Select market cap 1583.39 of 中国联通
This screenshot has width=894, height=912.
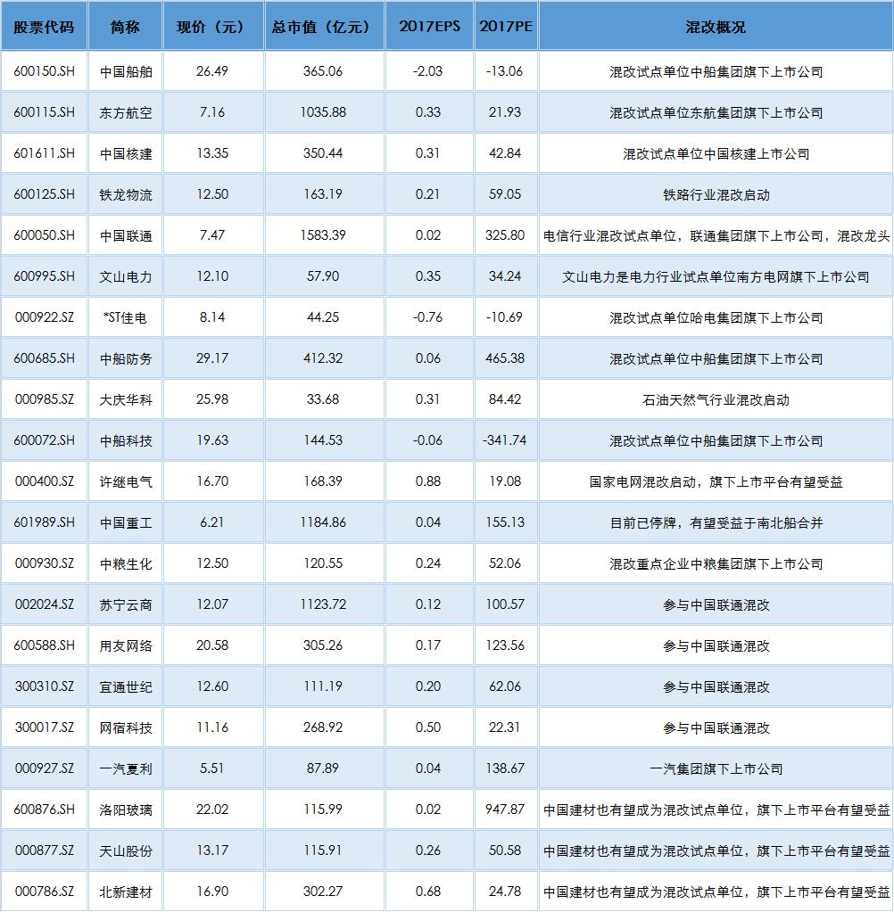tap(323, 234)
